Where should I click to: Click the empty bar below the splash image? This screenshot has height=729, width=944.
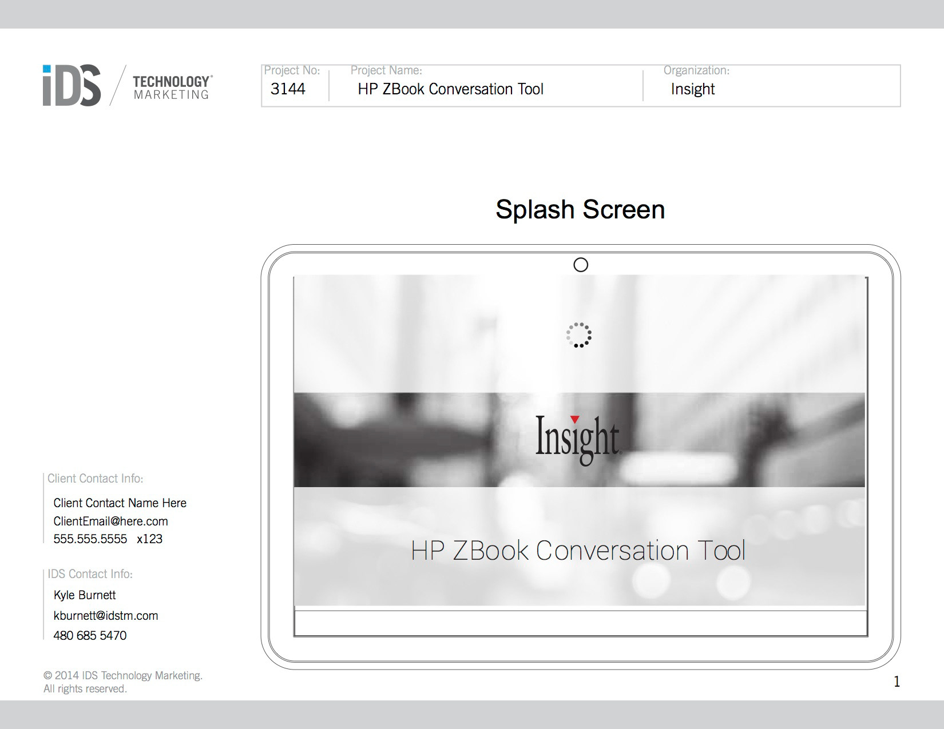pyautogui.click(x=581, y=623)
